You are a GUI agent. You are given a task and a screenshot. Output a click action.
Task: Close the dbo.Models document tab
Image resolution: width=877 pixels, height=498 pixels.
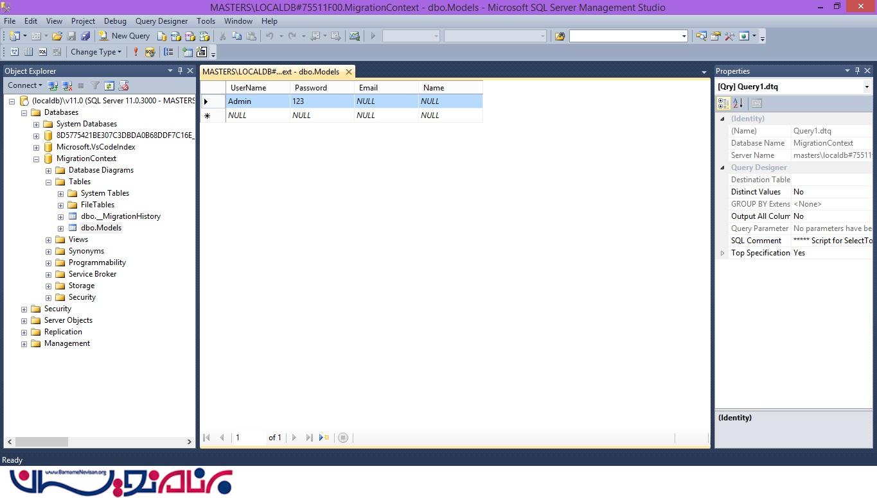pyautogui.click(x=349, y=72)
